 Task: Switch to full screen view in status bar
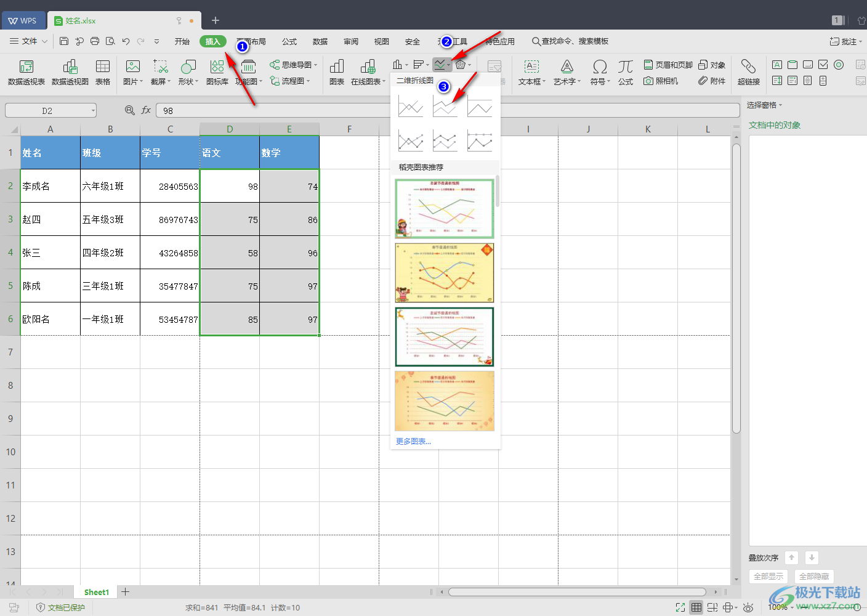(x=680, y=607)
